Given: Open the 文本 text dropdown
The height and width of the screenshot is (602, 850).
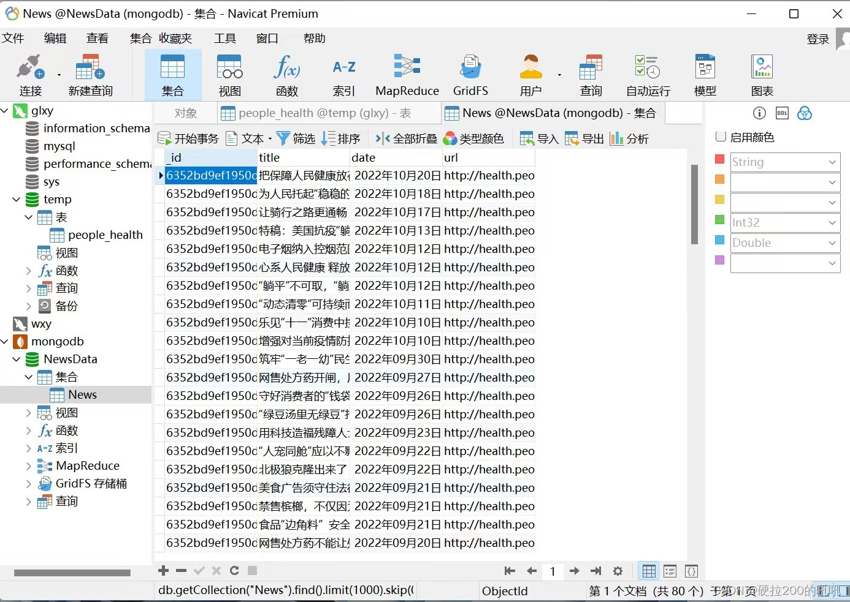Looking at the screenshot, I should pos(248,138).
